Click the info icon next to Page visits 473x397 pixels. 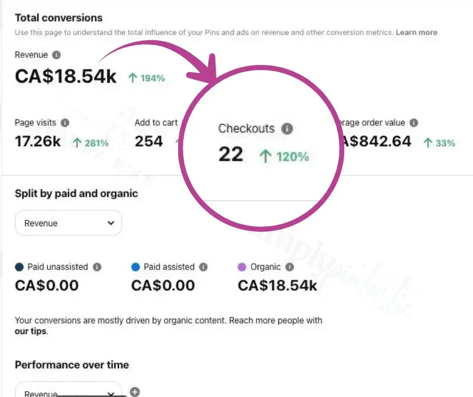65,122
